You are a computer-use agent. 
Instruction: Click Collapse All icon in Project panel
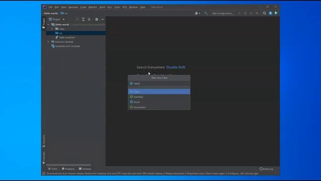pos(89,19)
